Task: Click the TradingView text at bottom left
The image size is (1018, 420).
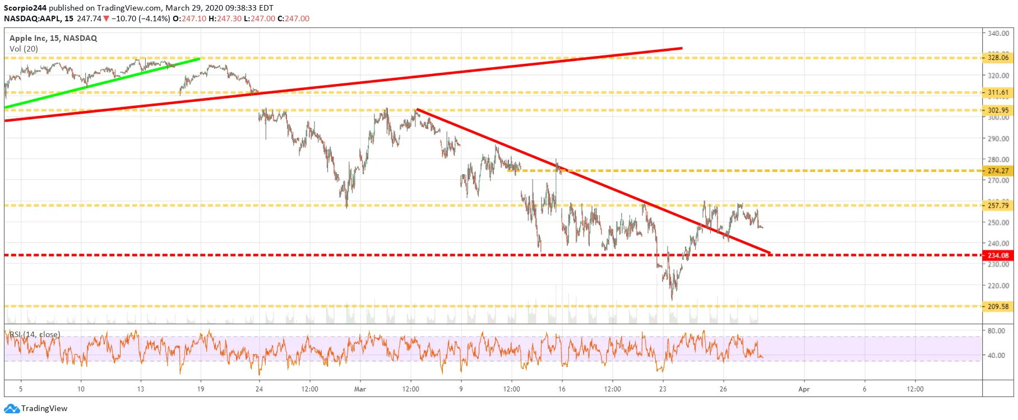Action: [44, 408]
